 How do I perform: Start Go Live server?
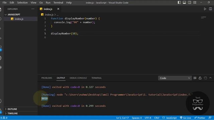pyautogui.click(x=185, y=118)
